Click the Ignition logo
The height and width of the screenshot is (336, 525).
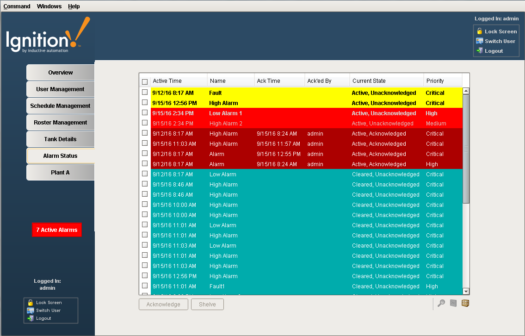tap(48, 36)
